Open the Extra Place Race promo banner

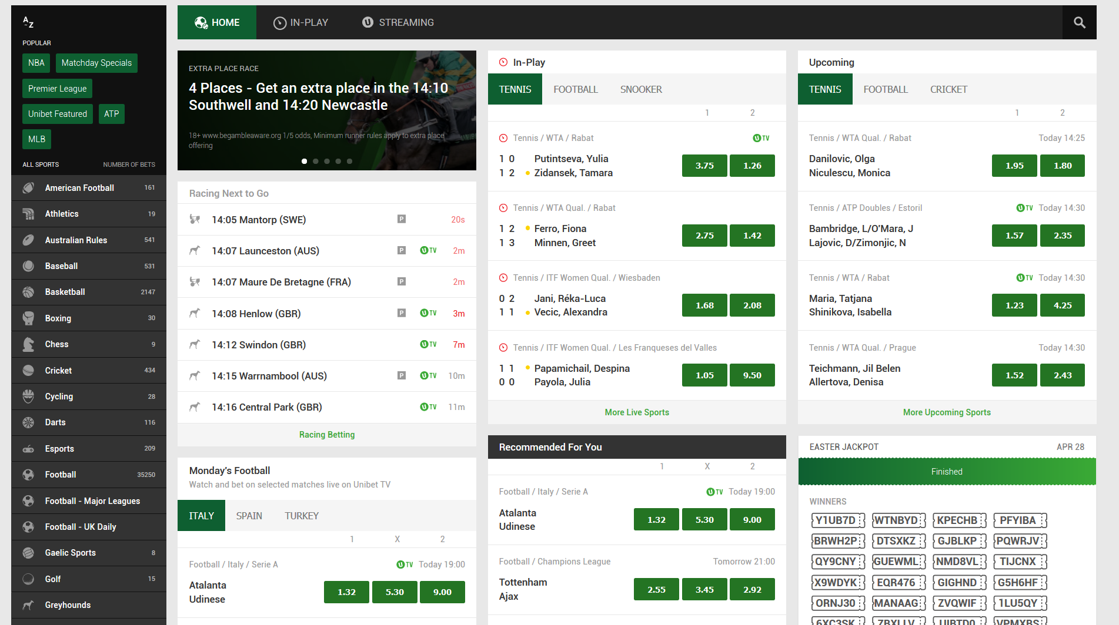327,110
